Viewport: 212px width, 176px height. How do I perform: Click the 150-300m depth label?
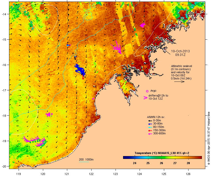pos(160,130)
